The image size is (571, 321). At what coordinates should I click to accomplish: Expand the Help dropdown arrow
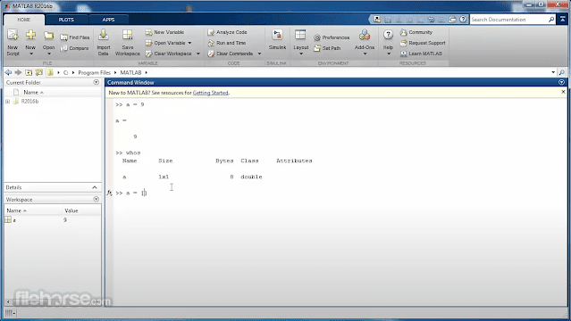[x=388, y=54]
